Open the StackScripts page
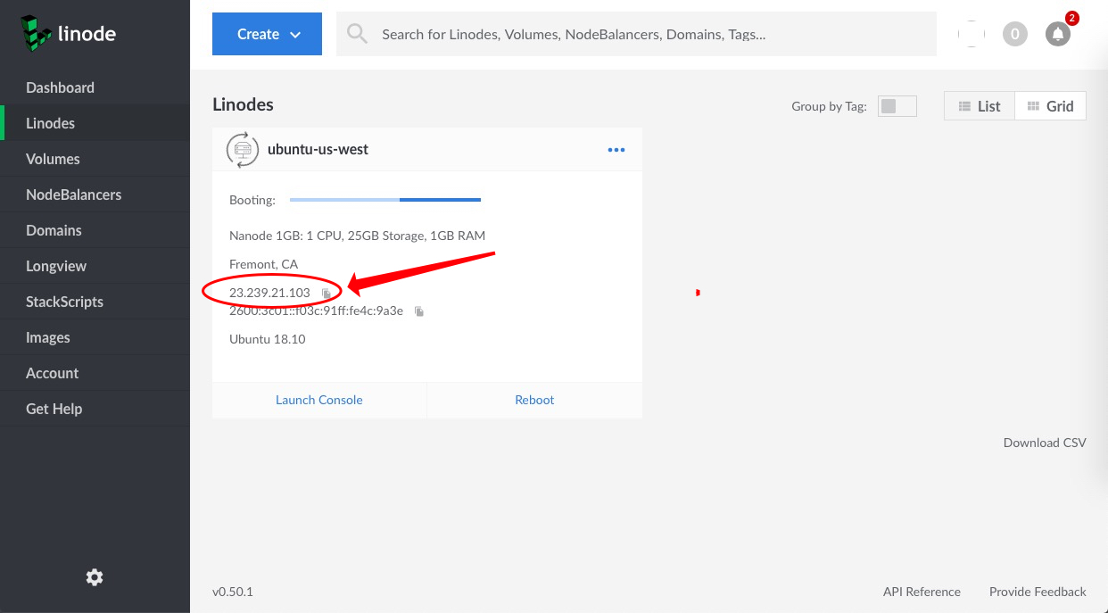 click(63, 301)
